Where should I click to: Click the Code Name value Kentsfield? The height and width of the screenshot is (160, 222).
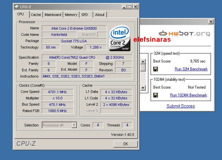point(59,35)
